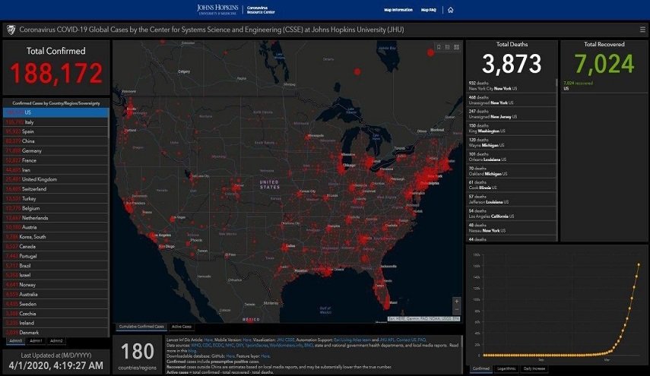Select Switzerland in the country list
Image resolution: width=650 pixels, height=376 pixels.
click(56, 189)
